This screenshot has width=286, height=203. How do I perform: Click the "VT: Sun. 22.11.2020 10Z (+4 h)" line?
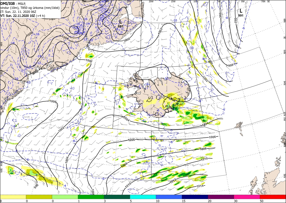23,16
